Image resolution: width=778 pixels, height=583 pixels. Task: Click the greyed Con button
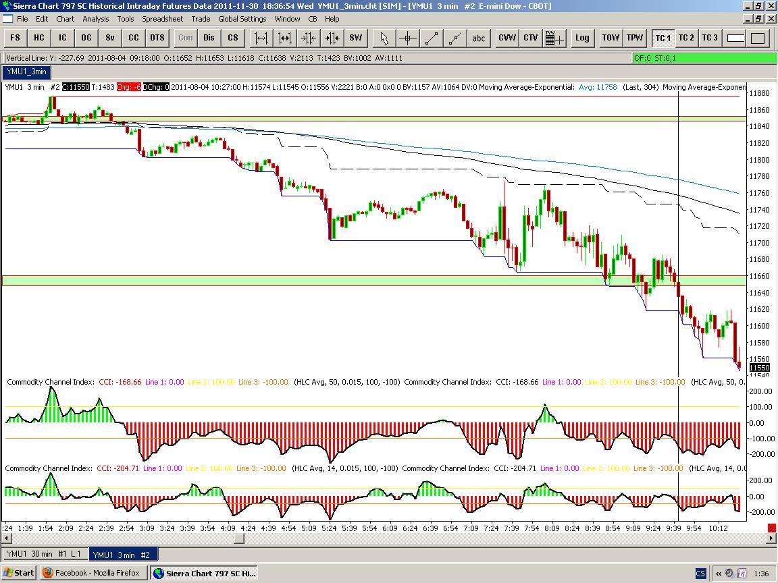(x=186, y=38)
